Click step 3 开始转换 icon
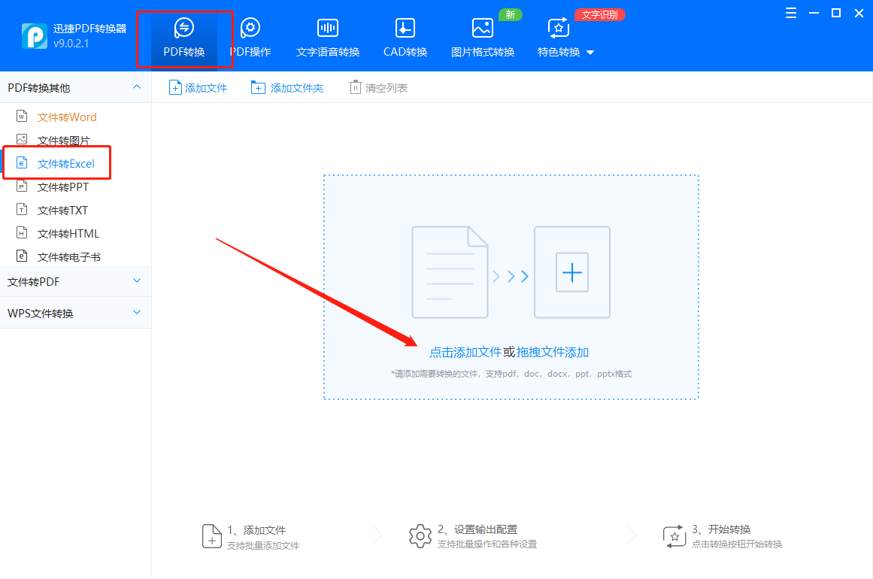This screenshot has width=873, height=579. tap(674, 536)
